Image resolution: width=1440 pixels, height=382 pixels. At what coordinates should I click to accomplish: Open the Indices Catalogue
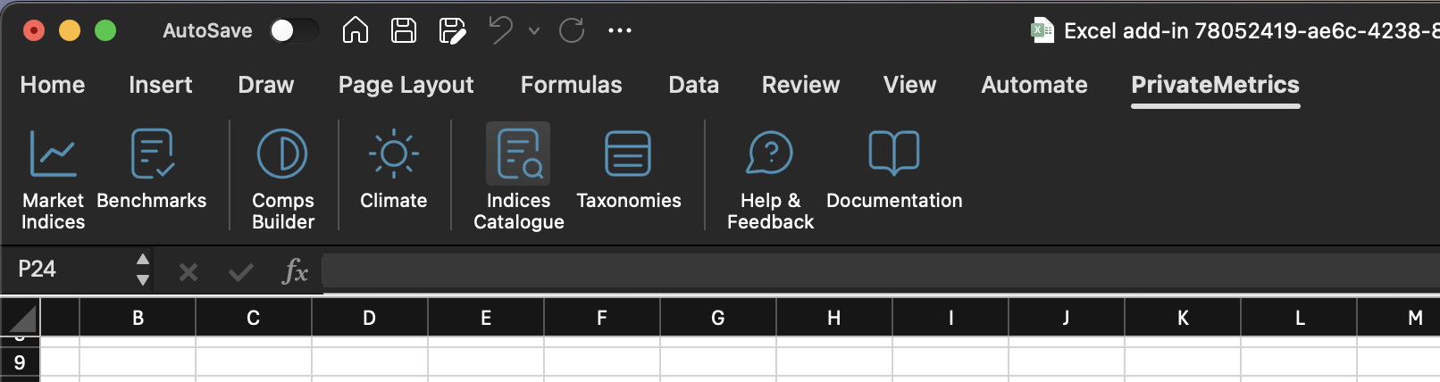click(x=518, y=177)
